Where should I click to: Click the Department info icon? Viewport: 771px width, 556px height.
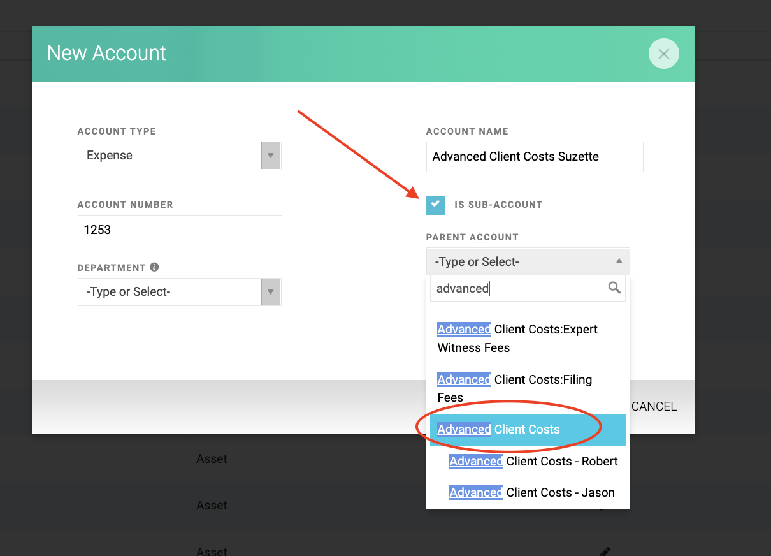154,267
